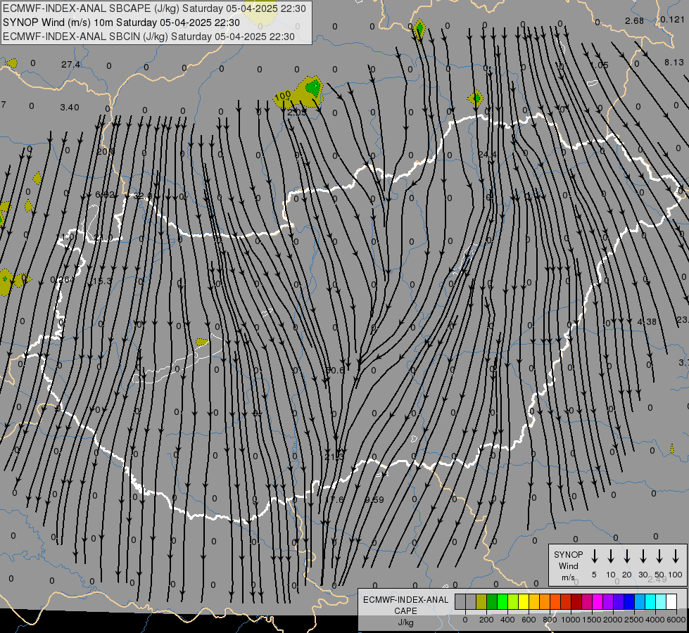Pick the dark red CAPE legend swatch
Image resolution: width=689 pixels, height=633 pixels.
[x=577, y=601]
